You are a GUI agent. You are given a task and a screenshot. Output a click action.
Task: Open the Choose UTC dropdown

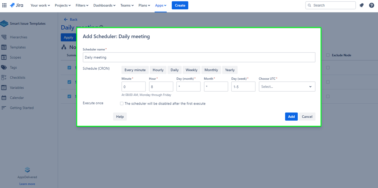287,87
